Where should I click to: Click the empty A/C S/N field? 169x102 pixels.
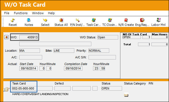[102, 57]
